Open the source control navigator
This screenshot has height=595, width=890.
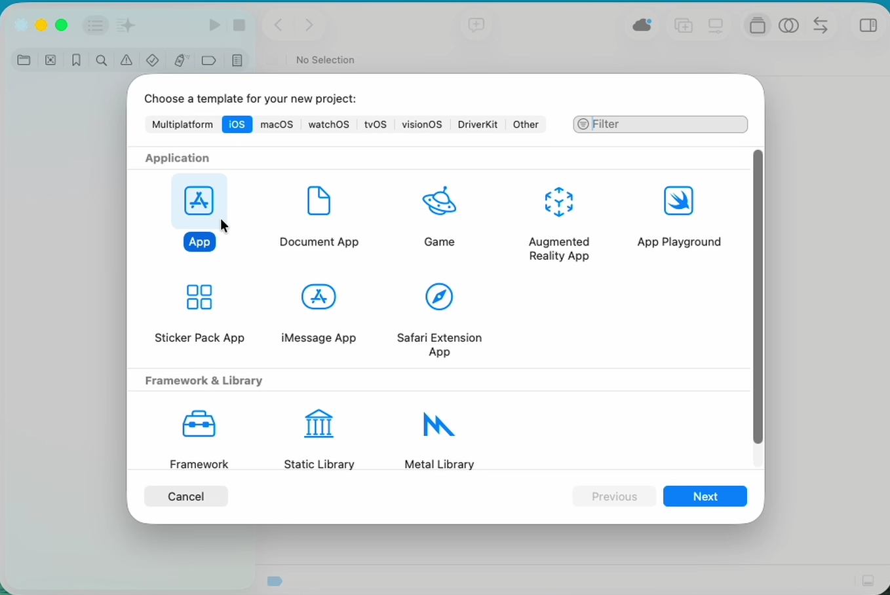coord(50,60)
